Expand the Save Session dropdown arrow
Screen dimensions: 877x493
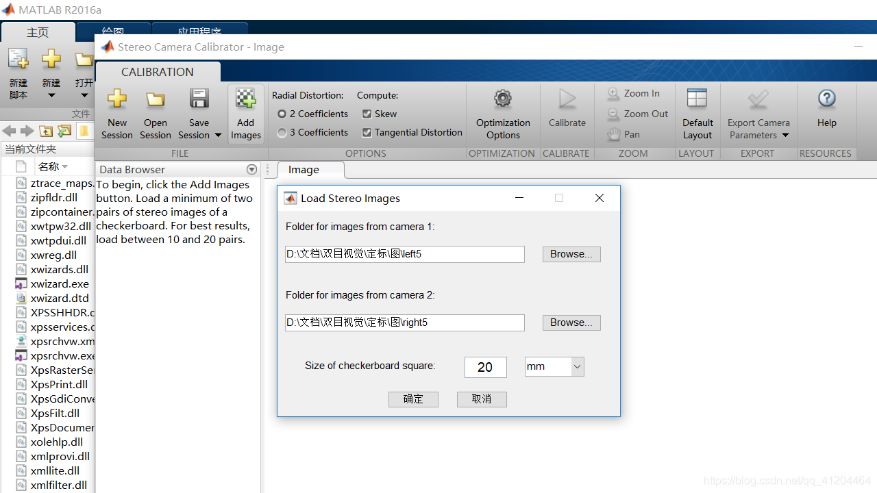tap(218, 135)
